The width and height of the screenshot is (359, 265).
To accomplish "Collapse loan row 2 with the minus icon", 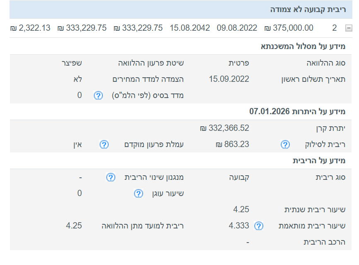I will pos(348,28).
